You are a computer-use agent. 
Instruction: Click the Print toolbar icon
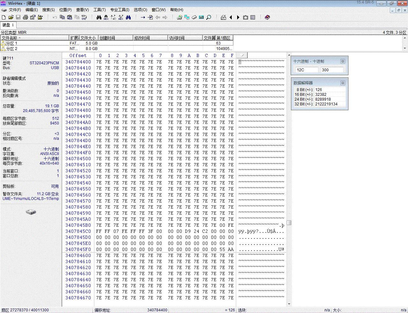click(25, 17)
